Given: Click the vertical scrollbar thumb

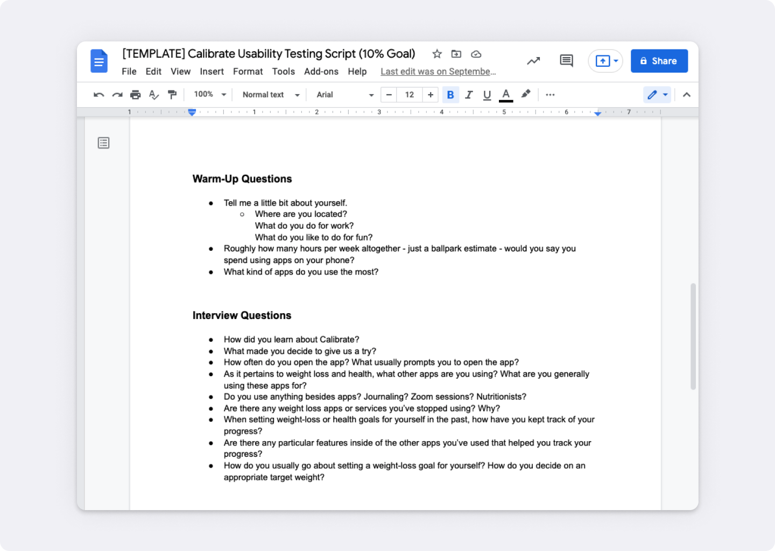Looking at the screenshot, I should click(x=693, y=336).
